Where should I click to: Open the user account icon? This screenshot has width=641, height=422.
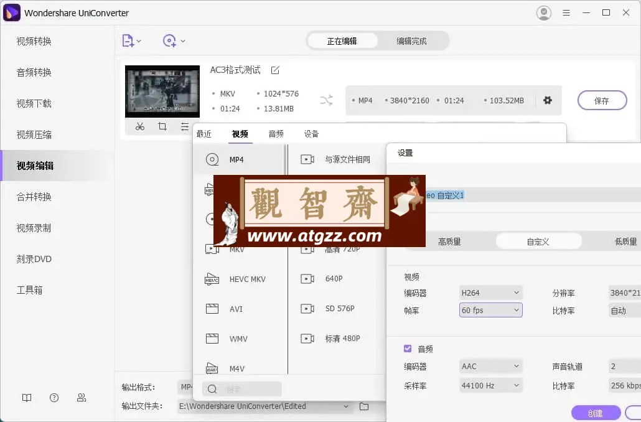544,13
